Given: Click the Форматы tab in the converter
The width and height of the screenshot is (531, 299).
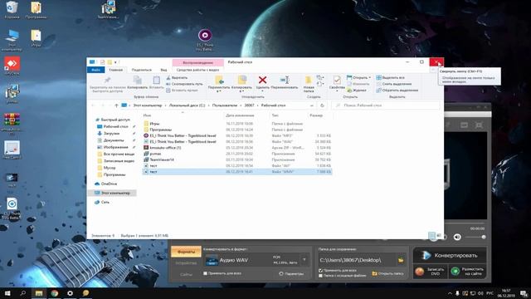Looking at the screenshot, I should 186,252.
